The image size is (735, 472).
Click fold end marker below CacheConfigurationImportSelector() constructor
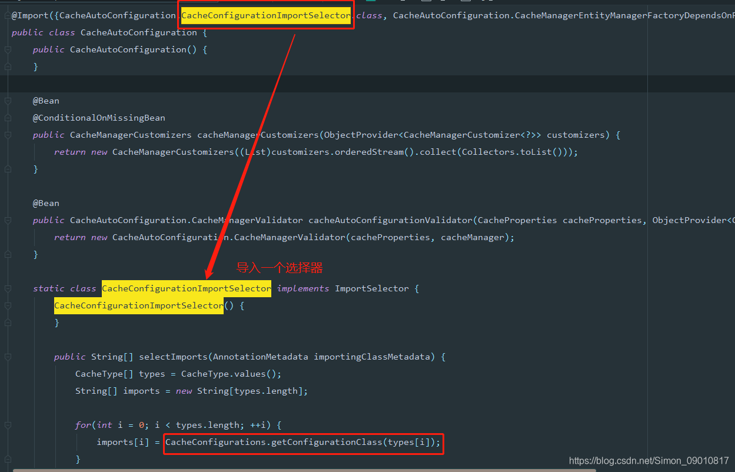tap(8, 323)
